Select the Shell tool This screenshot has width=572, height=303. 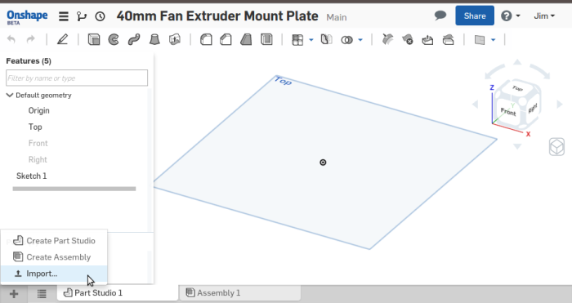tap(266, 39)
